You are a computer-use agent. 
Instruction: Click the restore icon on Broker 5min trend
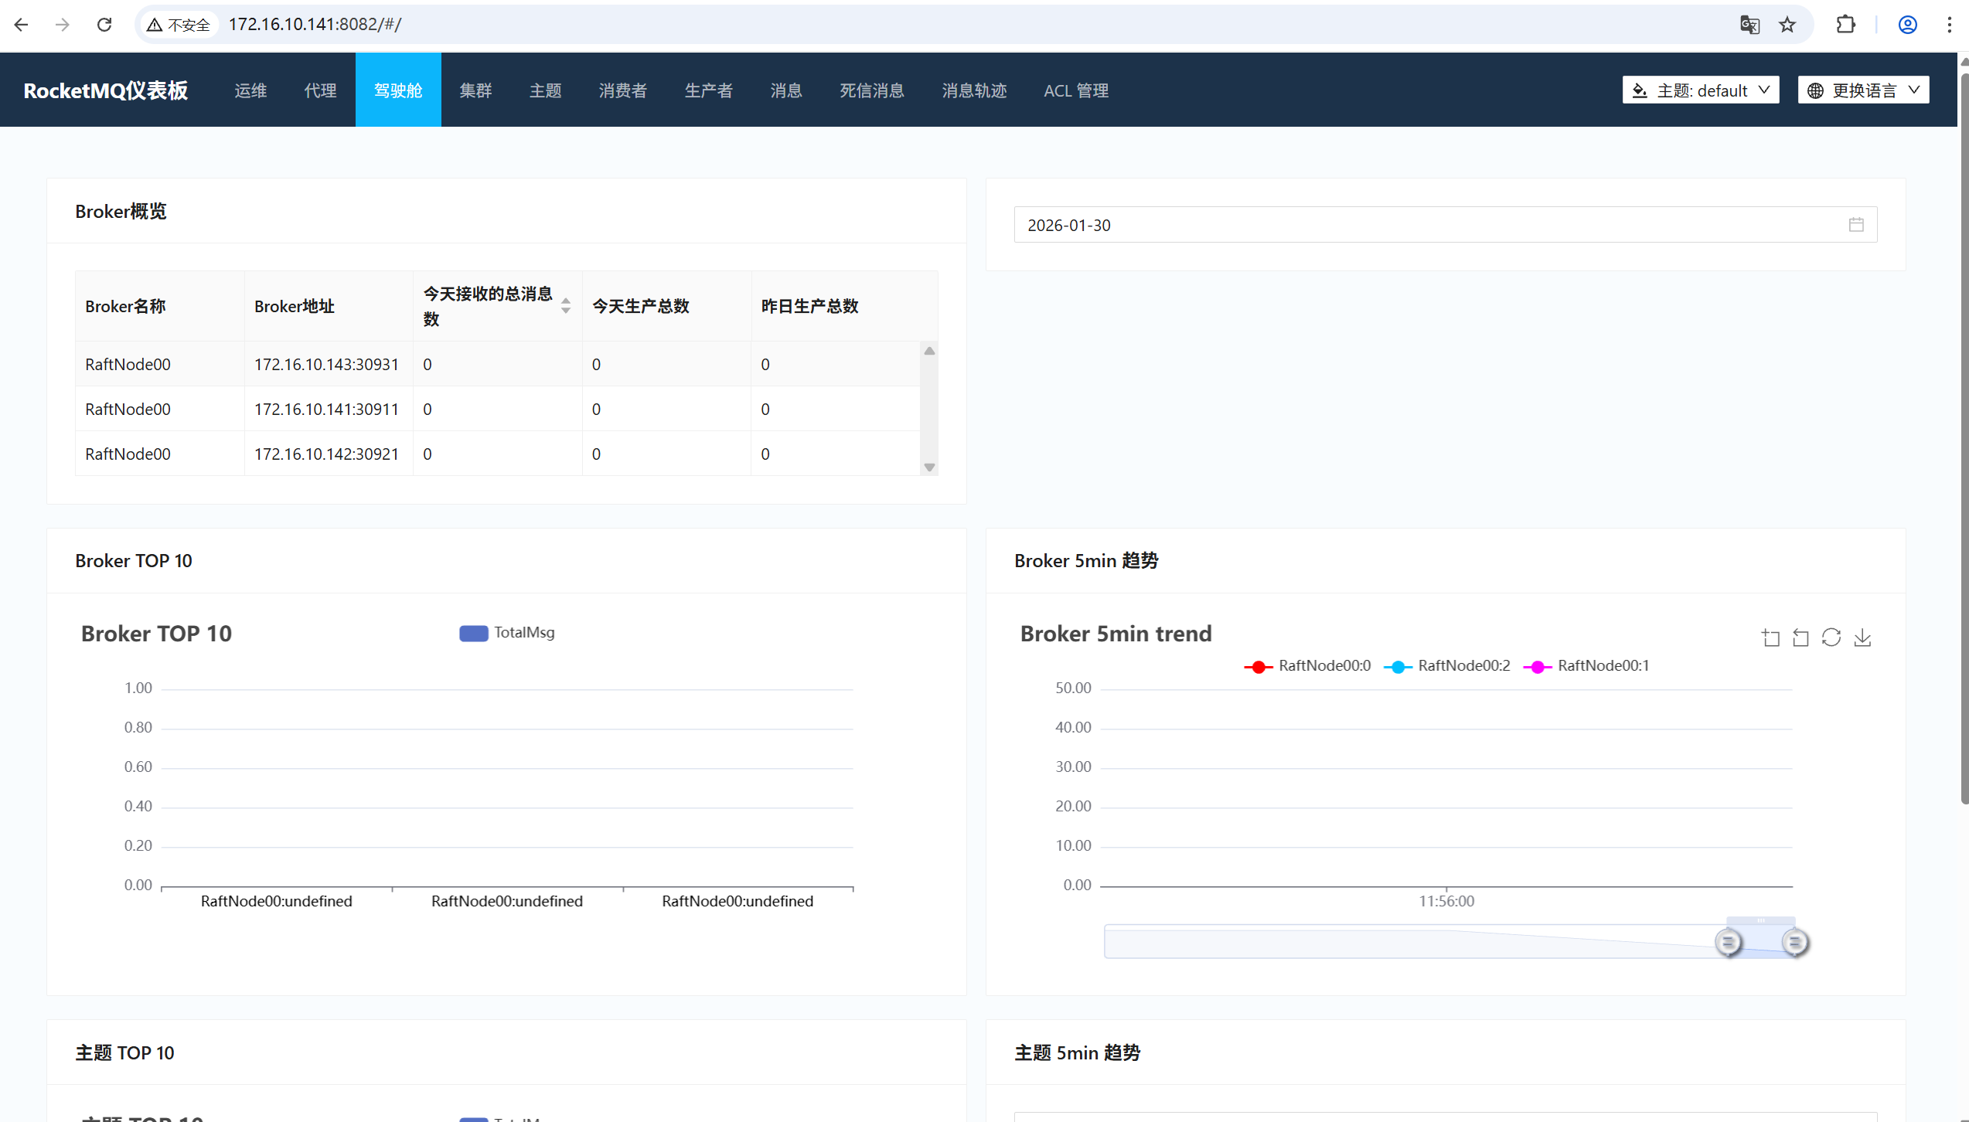click(1831, 637)
